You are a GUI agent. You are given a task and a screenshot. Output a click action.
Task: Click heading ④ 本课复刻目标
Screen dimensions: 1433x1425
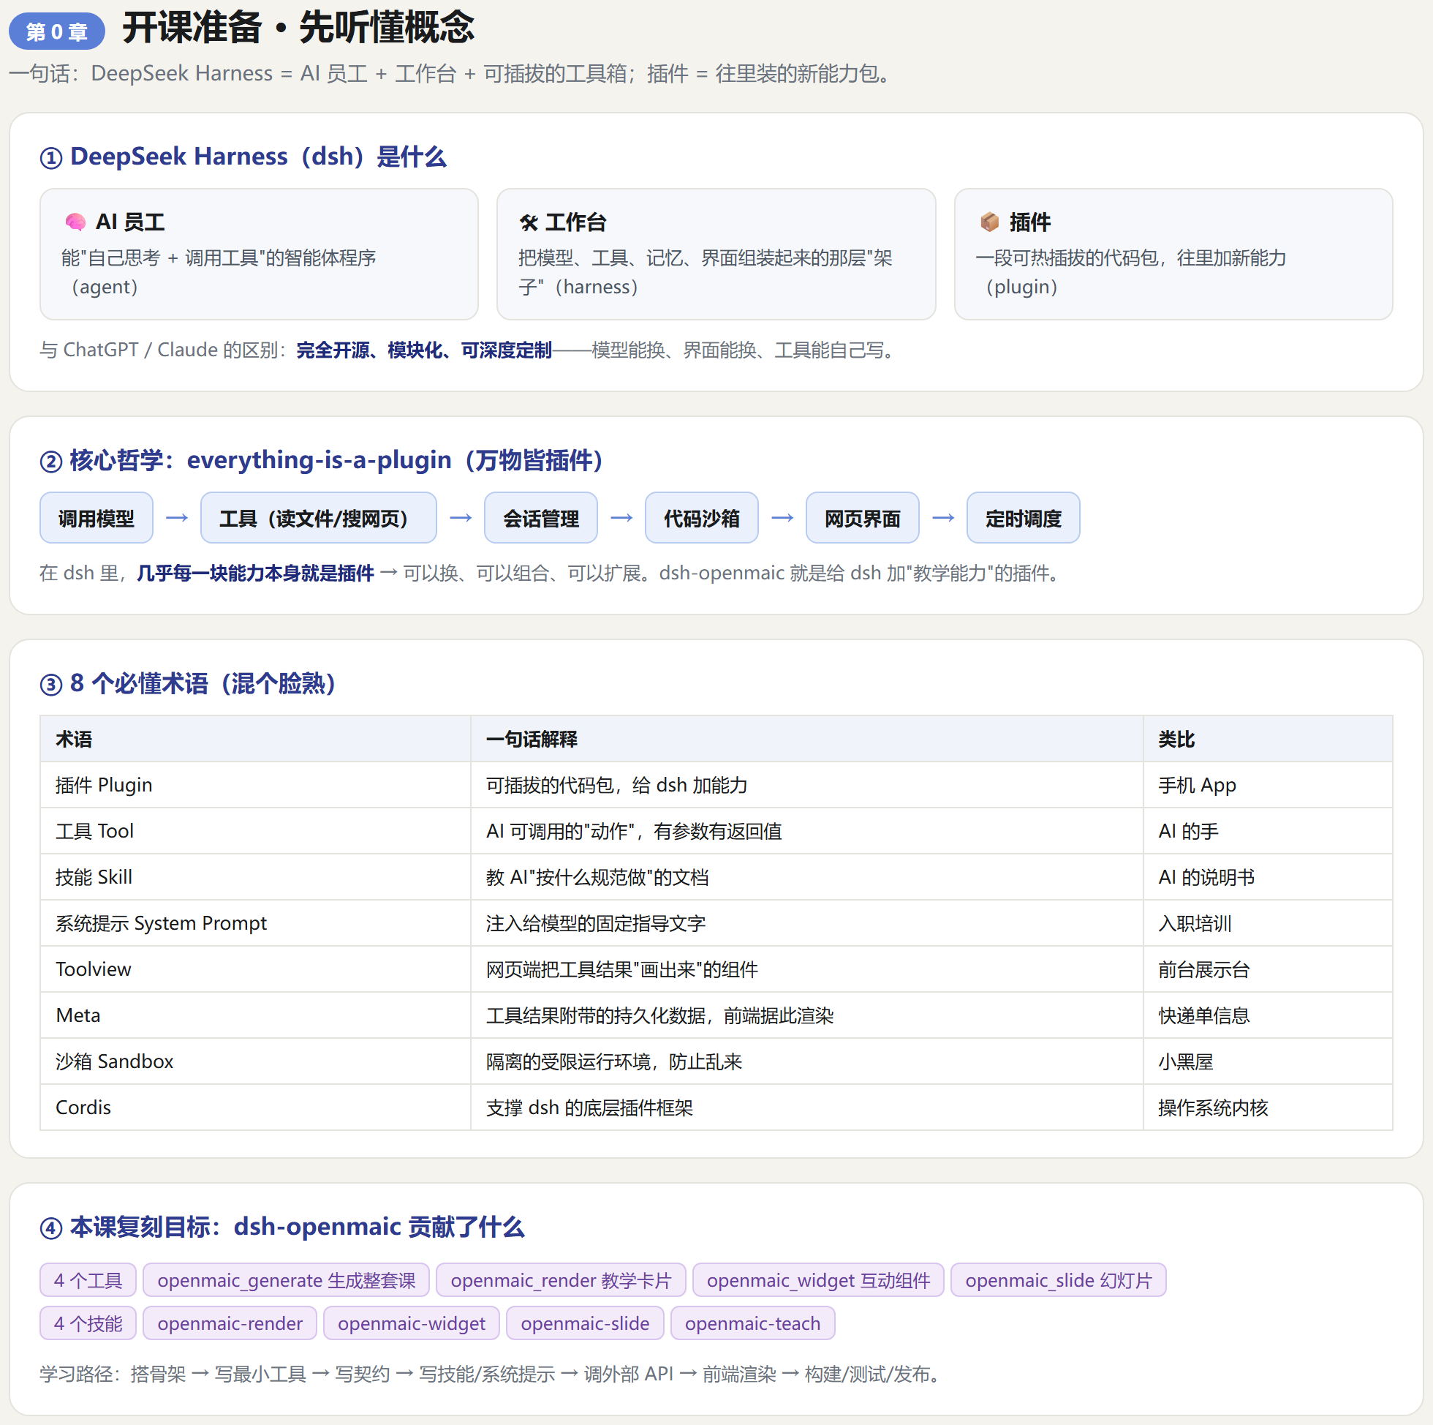click(282, 1227)
